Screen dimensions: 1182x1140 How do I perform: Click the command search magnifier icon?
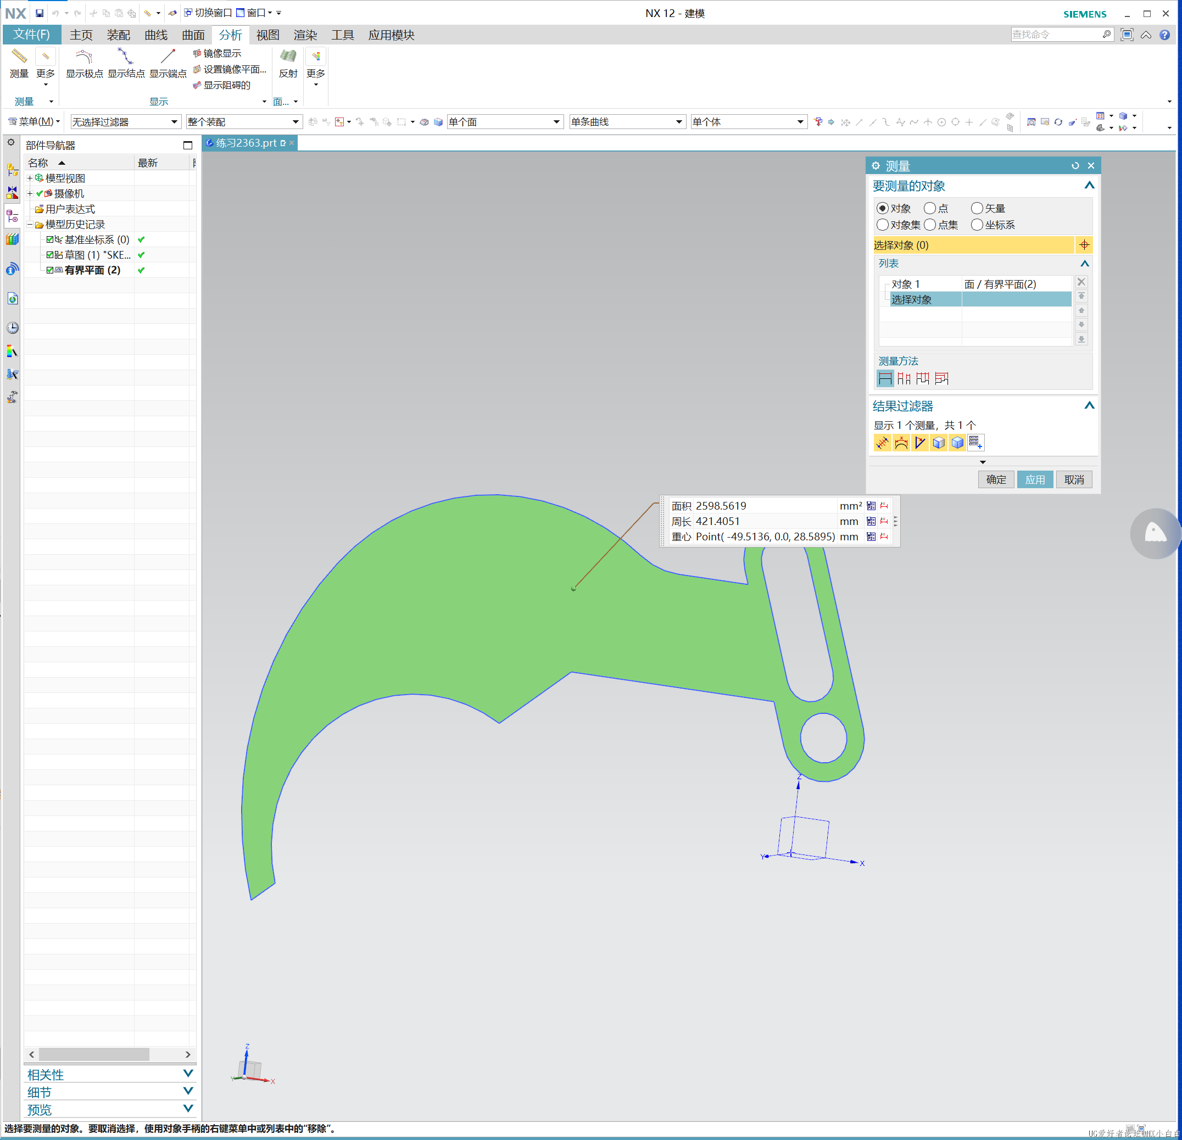[1106, 35]
